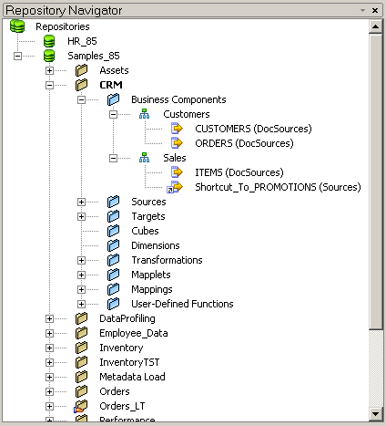Click the DataProfiling folder icon
Screen dimensions: 386x426
81,318
